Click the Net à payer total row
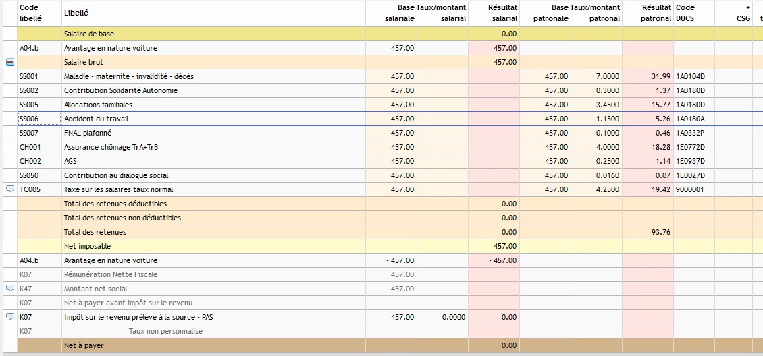This screenshot has width=763, height=356. (84, 345)
